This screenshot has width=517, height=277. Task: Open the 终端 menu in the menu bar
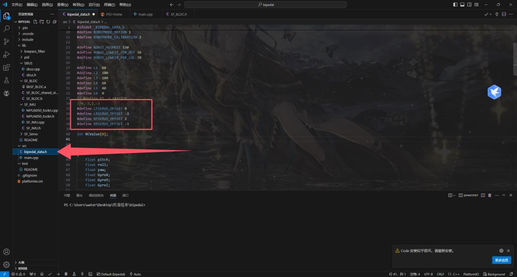(x=109, y=4)
